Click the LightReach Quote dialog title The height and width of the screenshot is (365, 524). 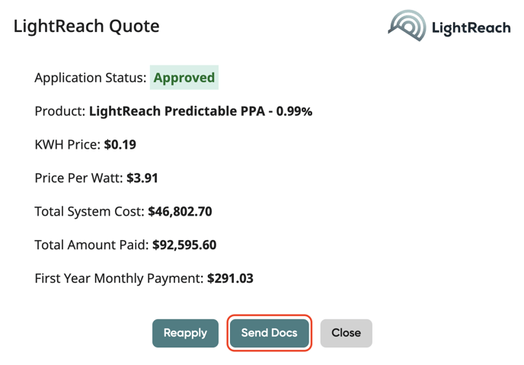coord(87,26)
